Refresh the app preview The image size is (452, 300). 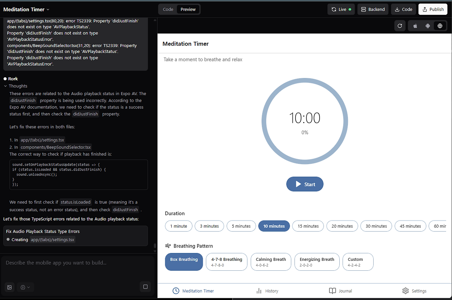[400, 26]
